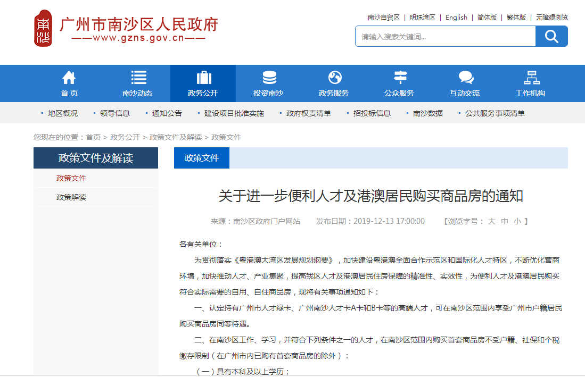Switch to English version link

[x=456, y=17]
